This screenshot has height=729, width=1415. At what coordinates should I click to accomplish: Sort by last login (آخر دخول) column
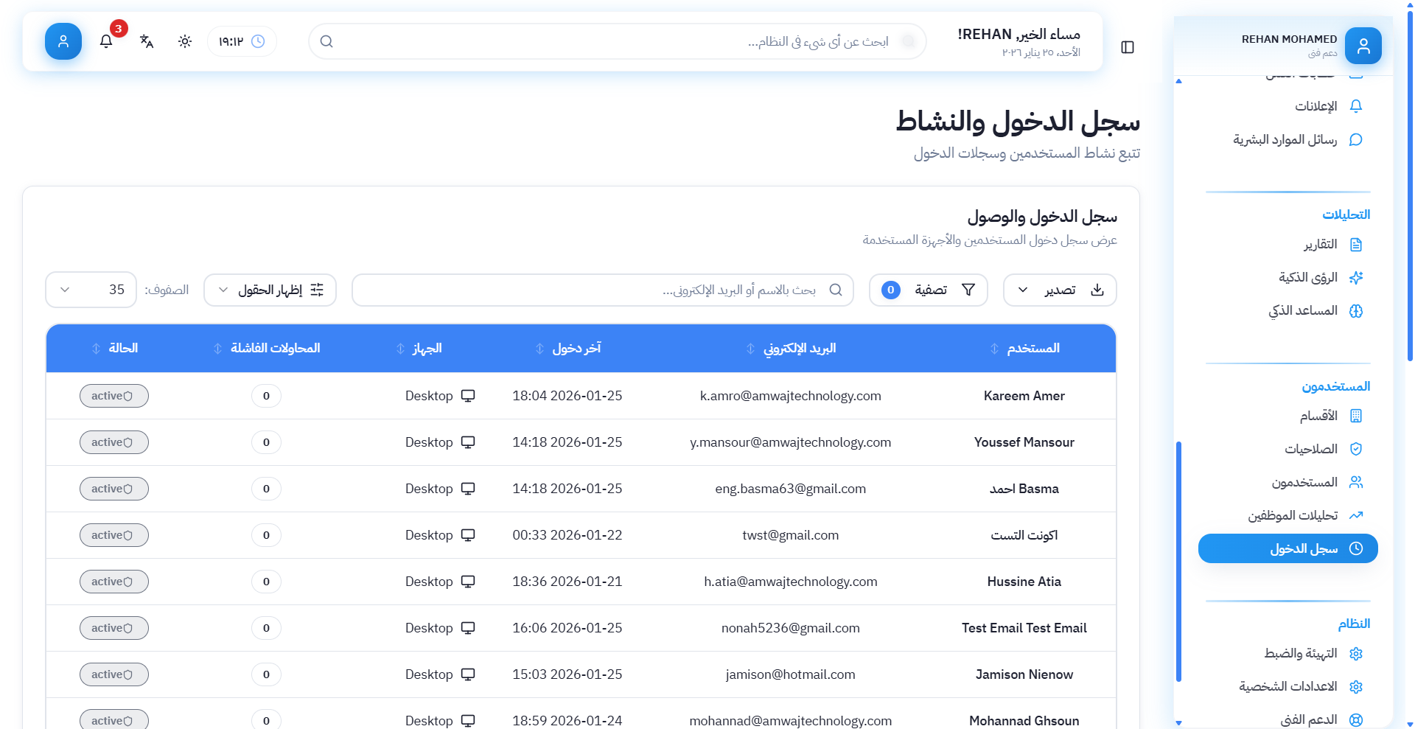click(x=576, y=348)
